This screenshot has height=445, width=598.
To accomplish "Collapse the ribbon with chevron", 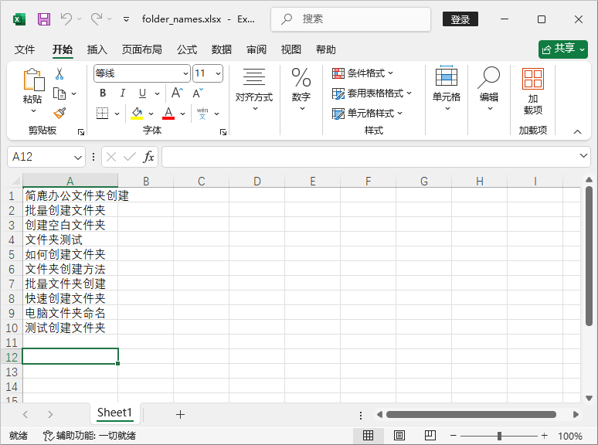I will point(577,131).
